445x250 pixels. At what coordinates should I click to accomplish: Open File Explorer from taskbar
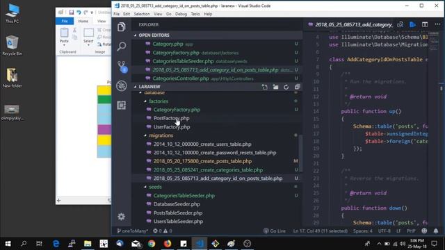coord(88,244)
